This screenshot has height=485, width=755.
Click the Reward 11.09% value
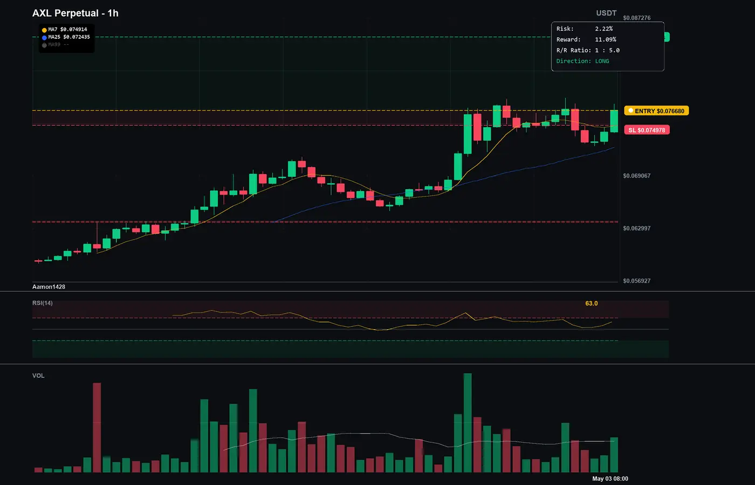pyautogui.click(x=606, y=39)
